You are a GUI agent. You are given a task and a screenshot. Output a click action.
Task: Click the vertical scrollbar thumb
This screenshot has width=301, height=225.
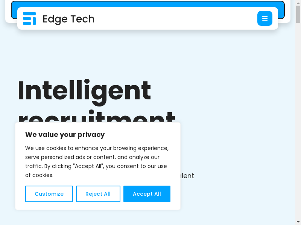coord(298,13)
